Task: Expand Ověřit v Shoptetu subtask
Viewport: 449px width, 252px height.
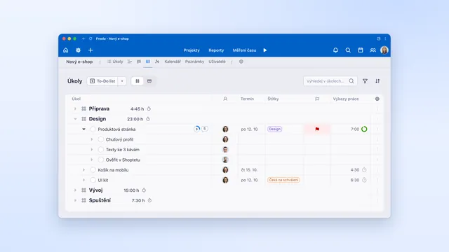Action: click(x=92, y=160)
